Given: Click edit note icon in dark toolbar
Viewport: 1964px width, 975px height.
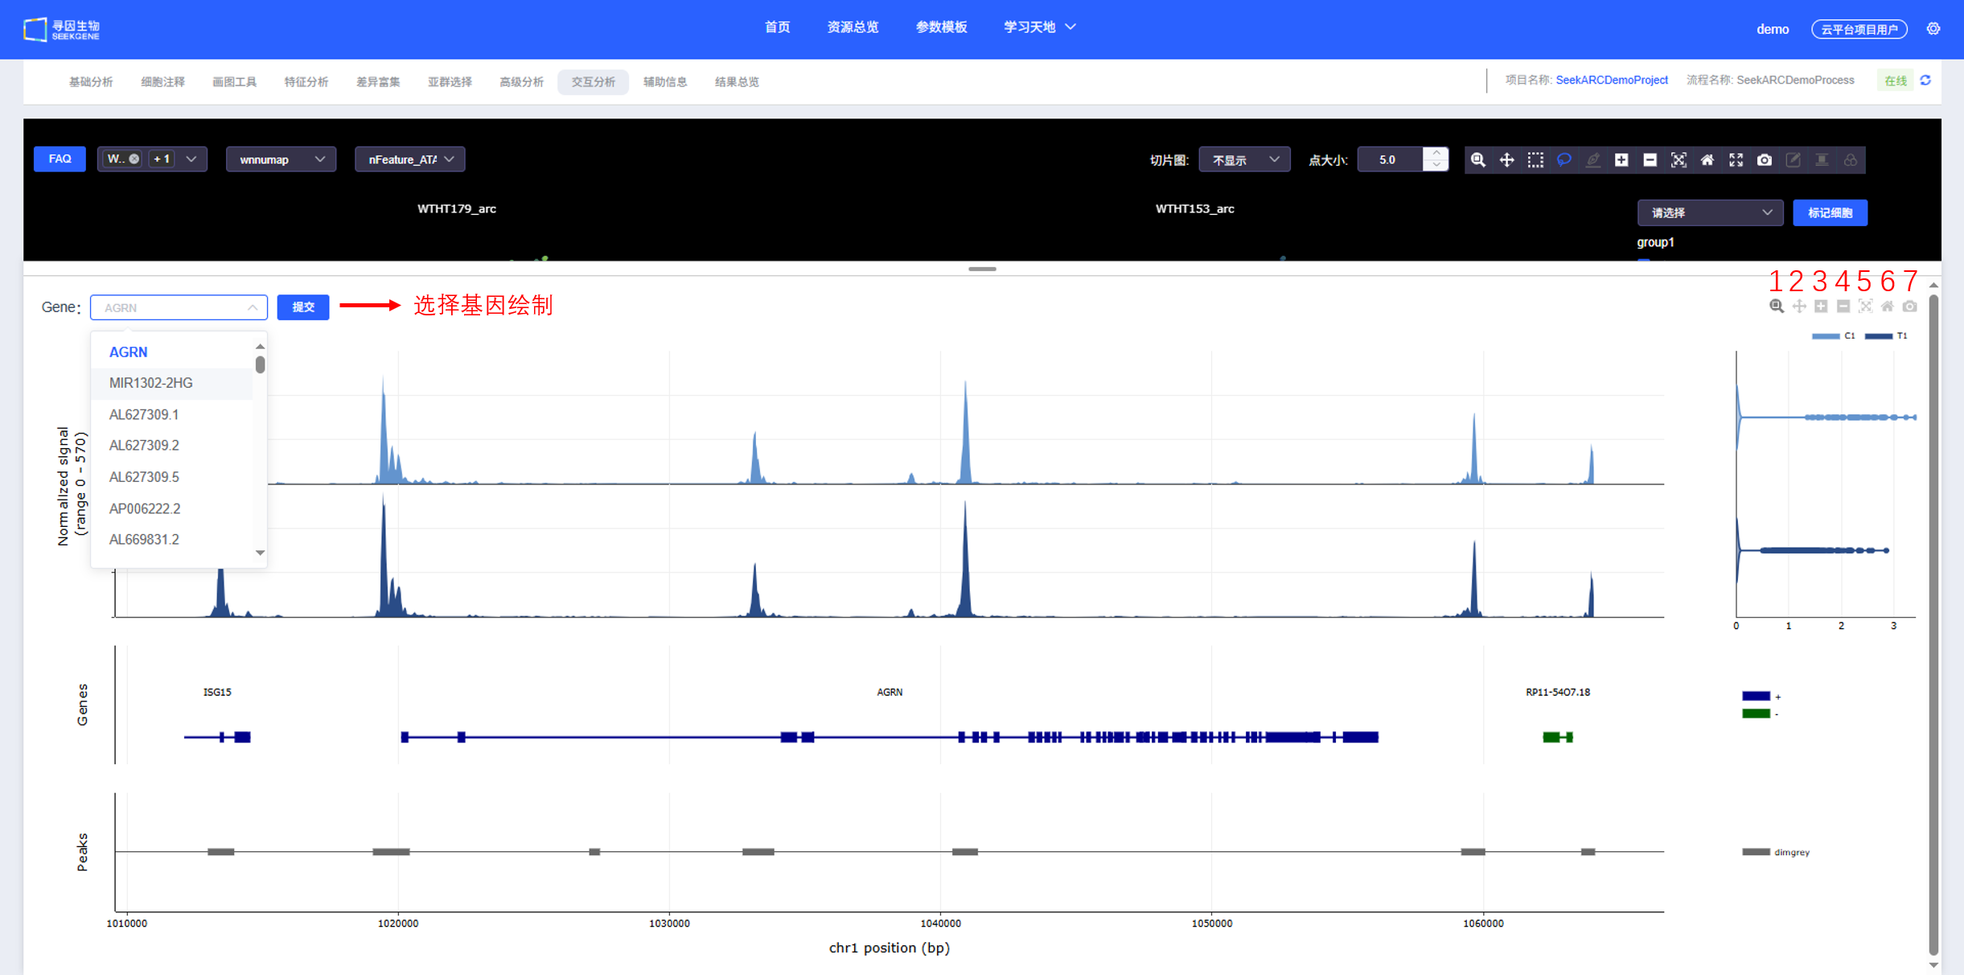Looking at the screenshot, I should (x=1793, y=159).
